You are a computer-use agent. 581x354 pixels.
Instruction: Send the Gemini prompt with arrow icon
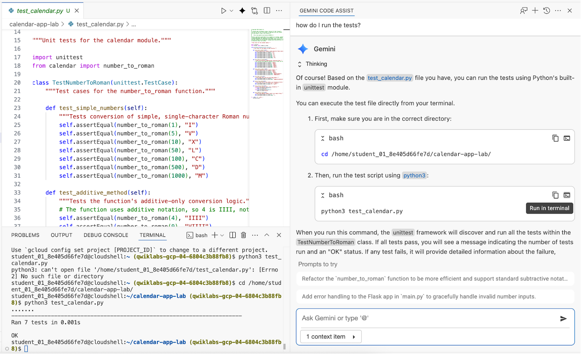tap(563, 318)
